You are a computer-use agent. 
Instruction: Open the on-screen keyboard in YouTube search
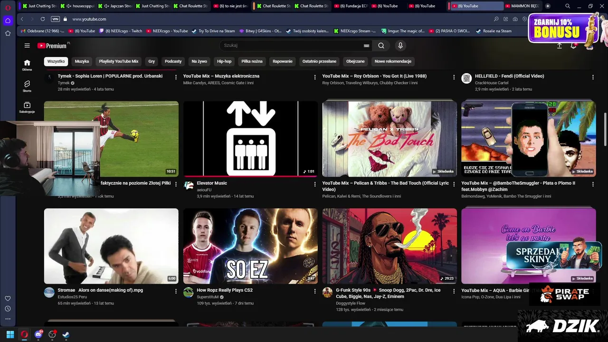[x=366, y=46]
